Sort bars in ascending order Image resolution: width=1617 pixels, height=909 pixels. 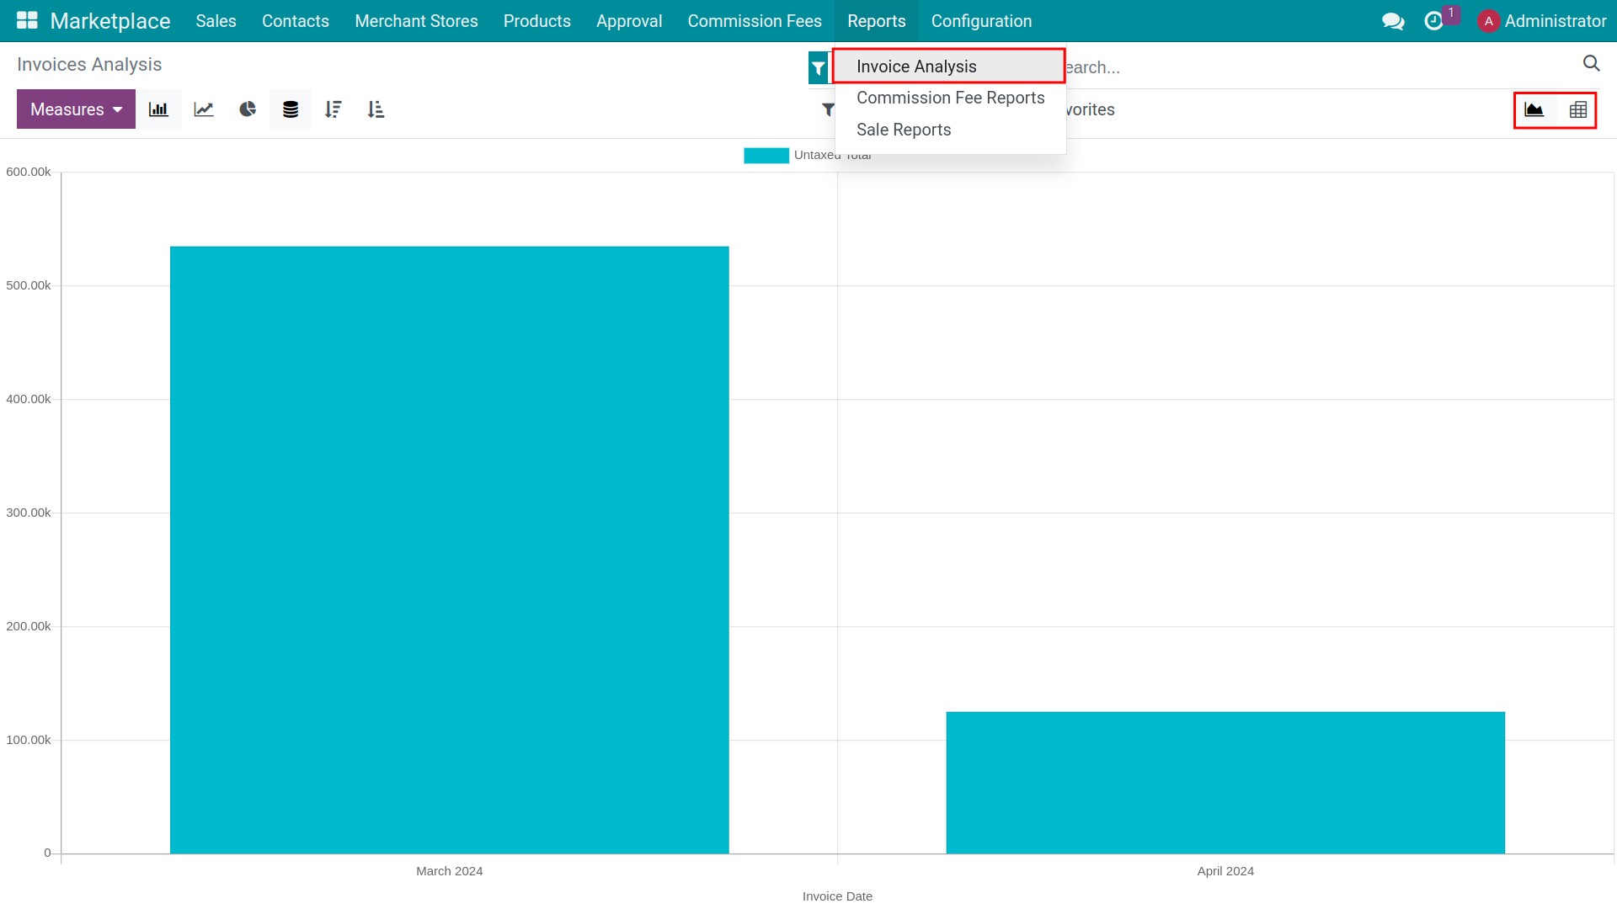(x=376, y=109)
